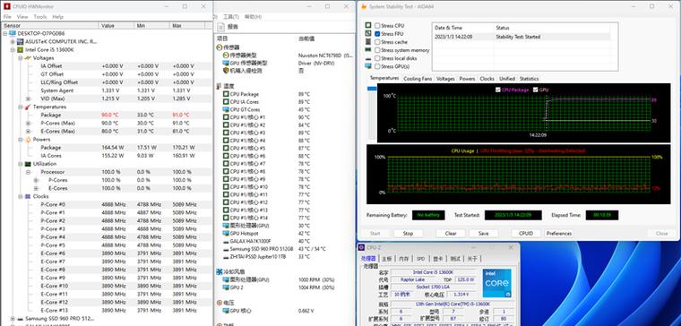Click the Stability Test Started log row
Image resolution: width=681 pixels, height=326 pixels.
pos(522,37)
